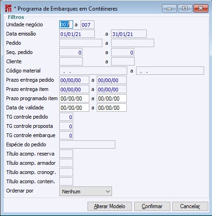Click the first Cliente field
Screen dimensions: 212x216
point(71,61)
